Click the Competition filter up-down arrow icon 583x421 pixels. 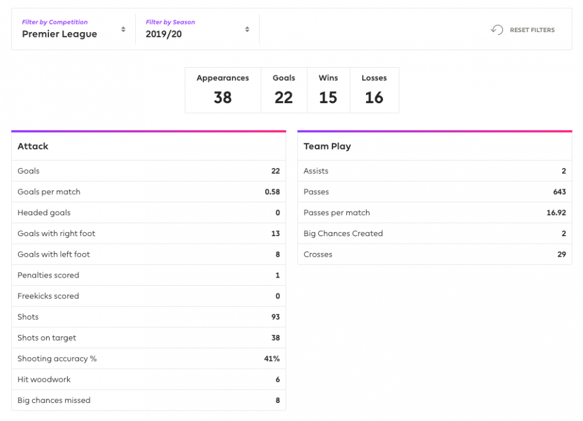point(123,29)
